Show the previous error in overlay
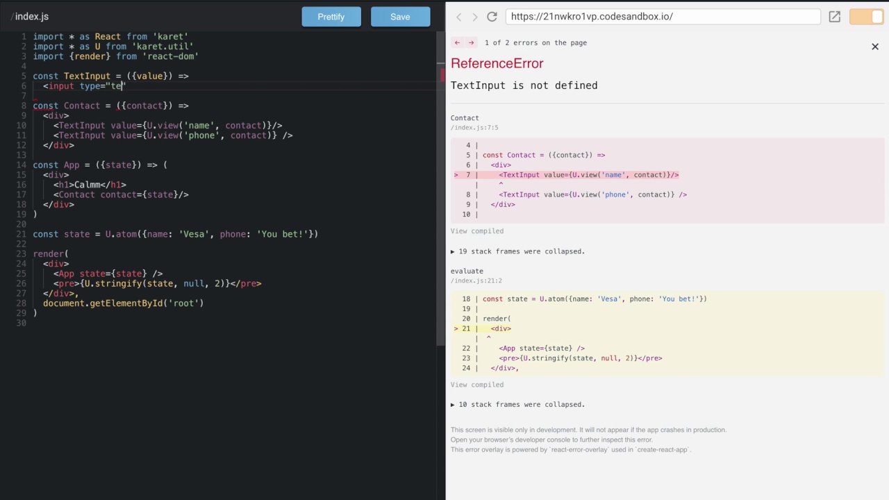The image size is (889, 500). [x=457, y=43]
